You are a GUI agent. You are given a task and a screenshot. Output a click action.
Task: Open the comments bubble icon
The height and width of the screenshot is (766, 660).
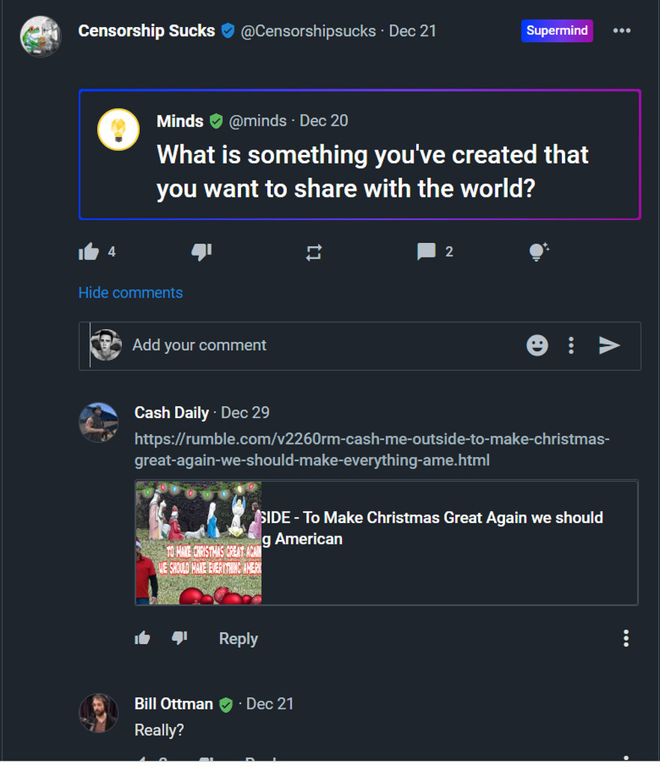pos(427,252)
